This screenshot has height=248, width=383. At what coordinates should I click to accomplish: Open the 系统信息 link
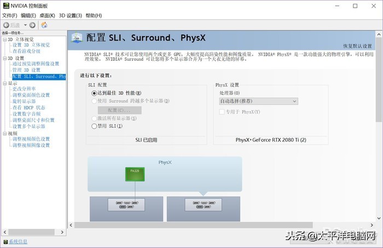(18, 241)
